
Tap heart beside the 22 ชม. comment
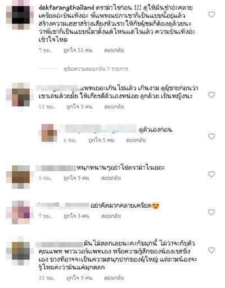pyautogui.click(x=211, y=250)
